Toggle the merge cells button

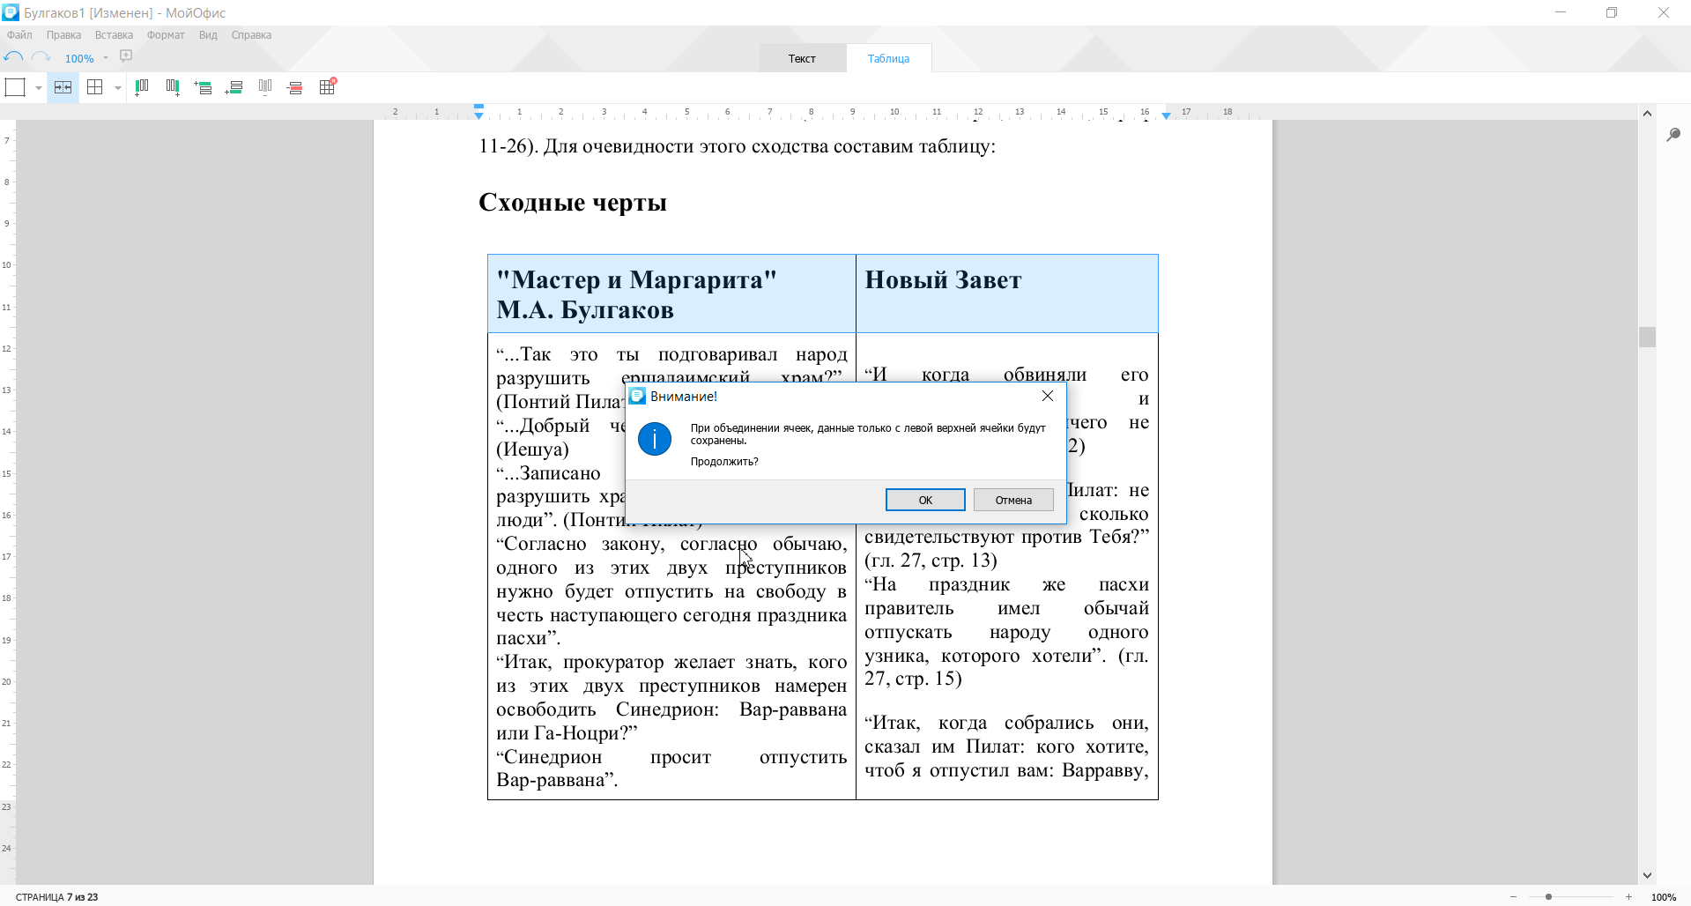(63, 87)
